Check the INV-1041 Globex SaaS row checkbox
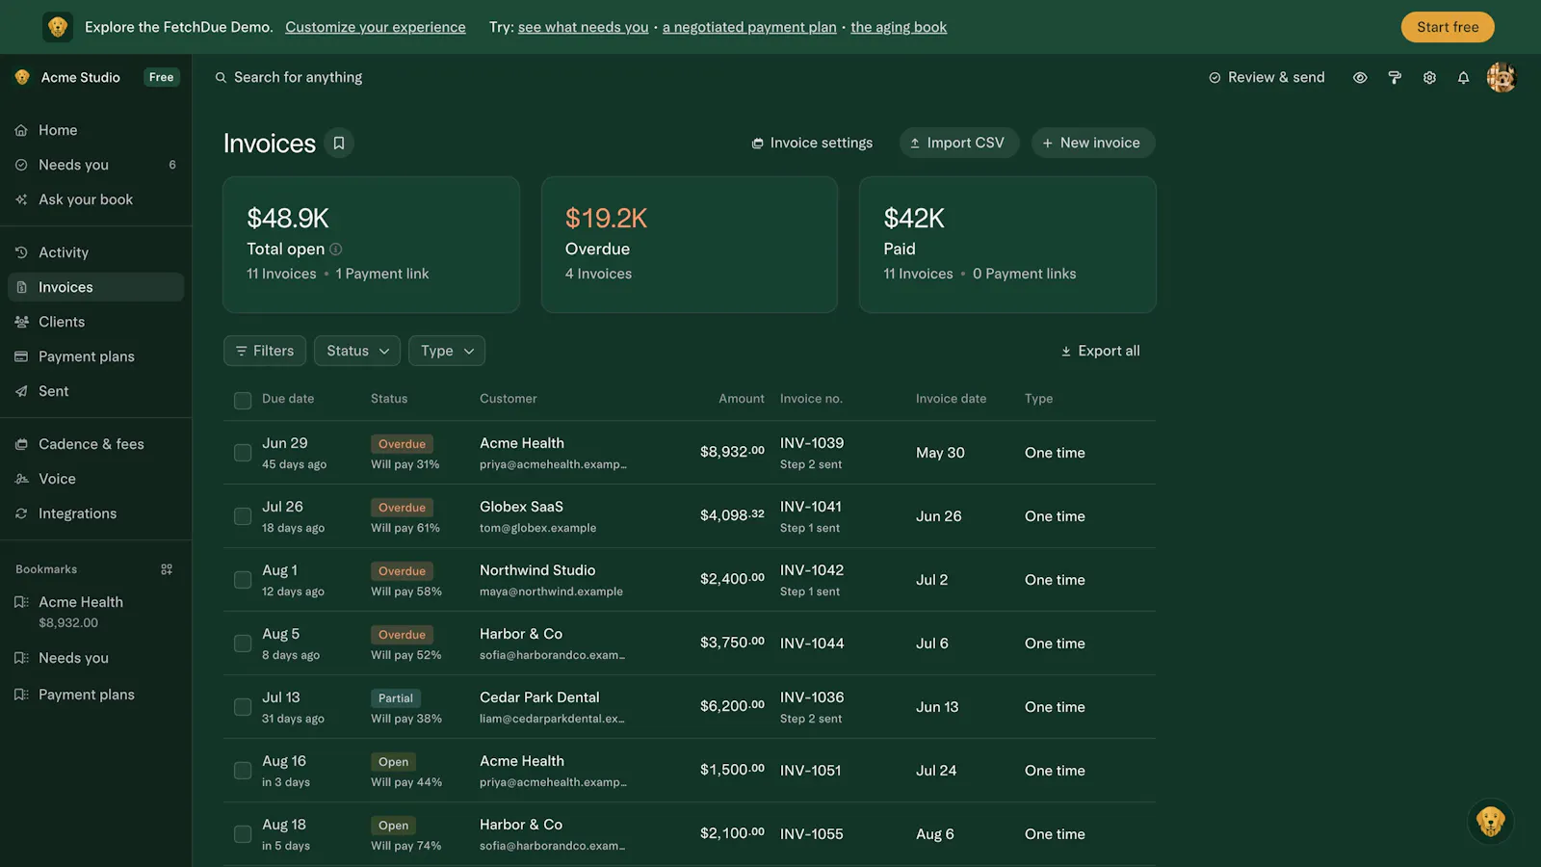This screenshot has height=867, width=1541. (243, 516)
